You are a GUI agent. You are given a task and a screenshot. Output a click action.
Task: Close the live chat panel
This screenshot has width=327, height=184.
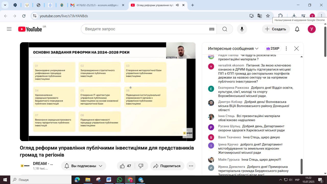pyautogui.click(x=296, y=49)
